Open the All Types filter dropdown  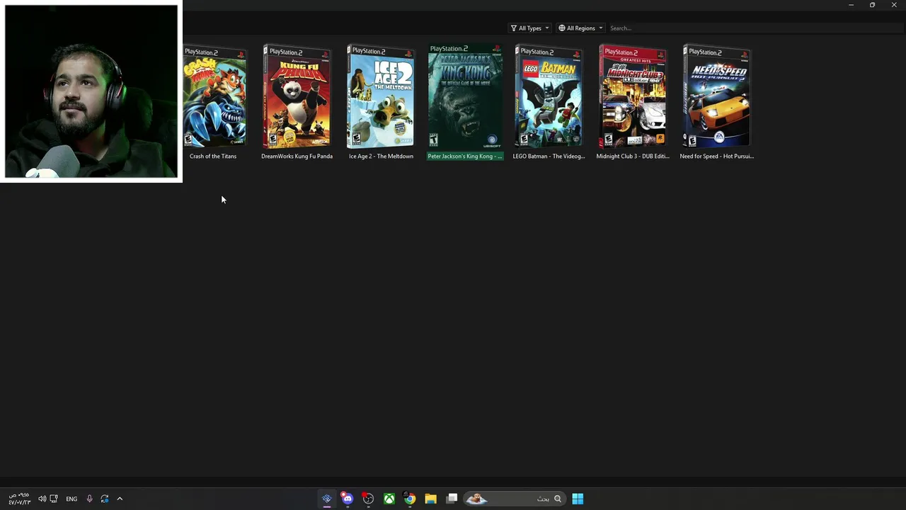tap(529, 28)
